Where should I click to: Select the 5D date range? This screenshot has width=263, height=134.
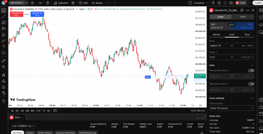17,111
